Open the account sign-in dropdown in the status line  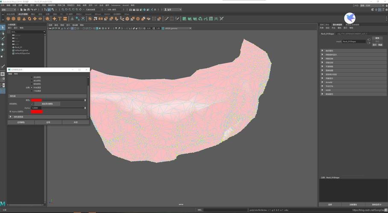click(x=173, y=10)
